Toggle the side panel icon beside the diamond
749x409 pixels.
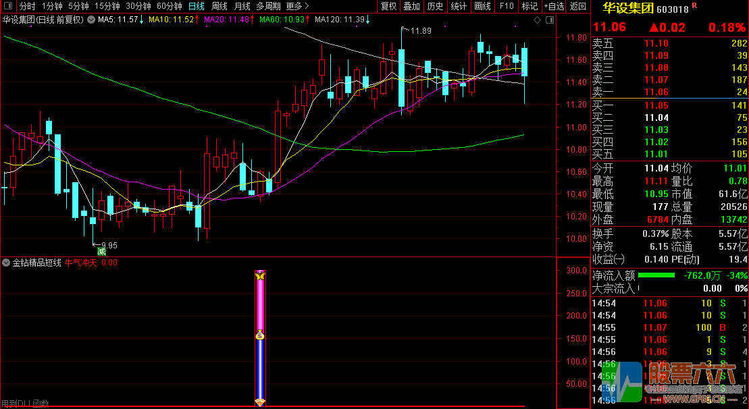point(550,20)
